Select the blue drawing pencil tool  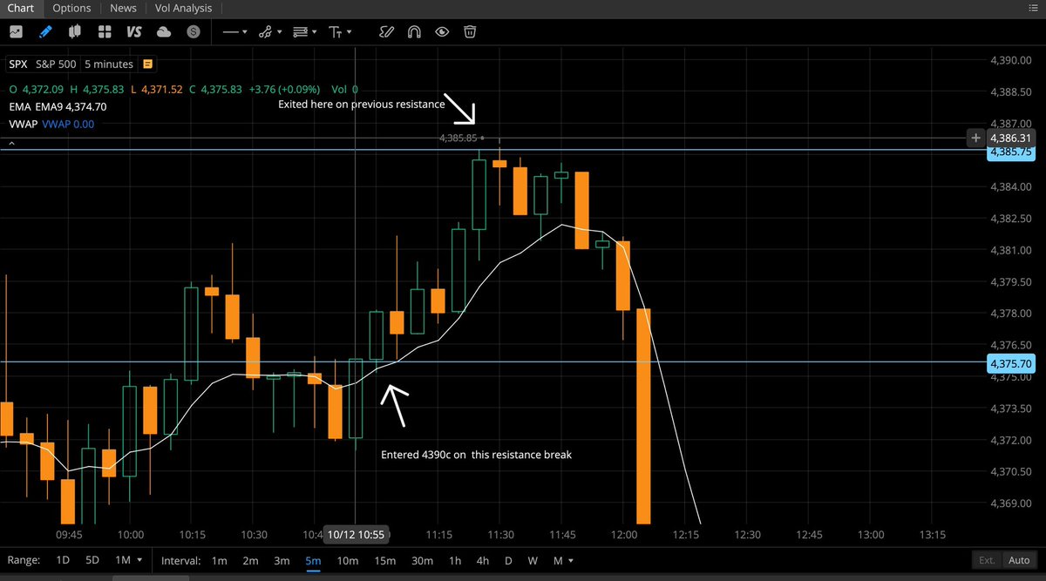[45, 31]
